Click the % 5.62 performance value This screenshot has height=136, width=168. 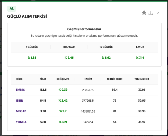pyautogui.click(x=106, y=58)
